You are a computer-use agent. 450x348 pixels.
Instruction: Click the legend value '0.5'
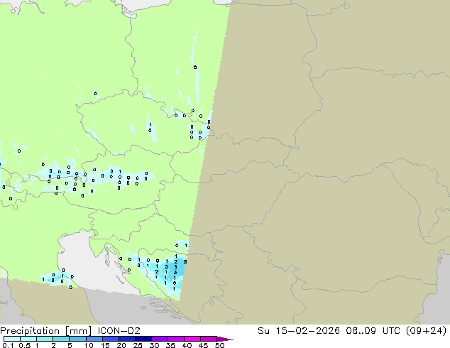[x=25, y=345]
